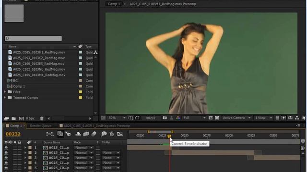Take a snapshot with the camera icon

coord(165,118)
